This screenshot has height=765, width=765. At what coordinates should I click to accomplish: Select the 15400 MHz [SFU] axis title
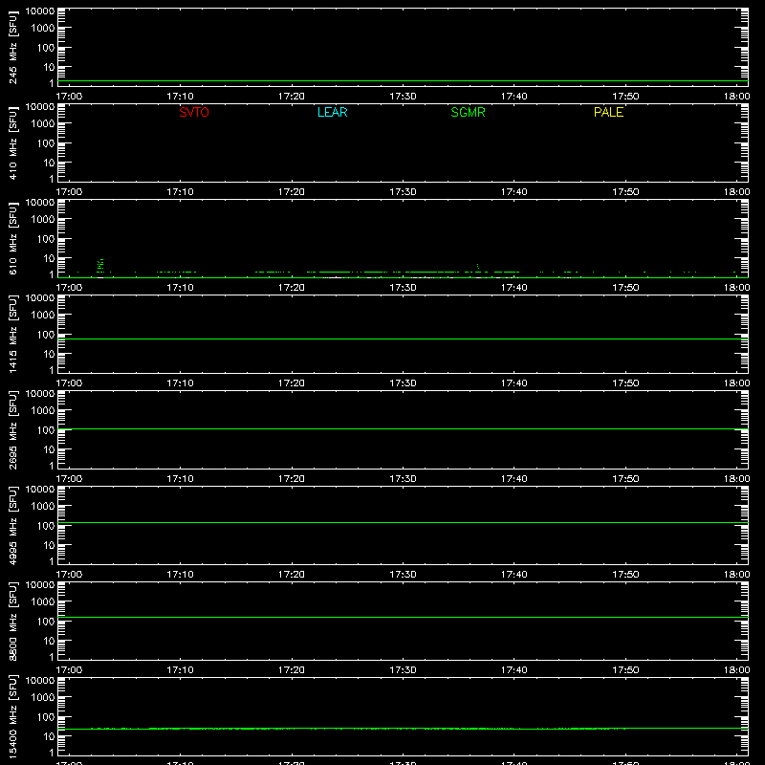point(12,716)
